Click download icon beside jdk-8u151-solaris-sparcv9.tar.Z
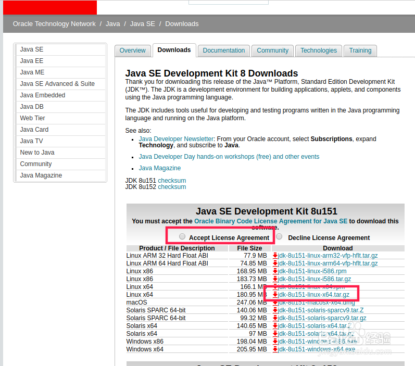The width and height of the screenshot is (415, 366). (x=275, y=310)
